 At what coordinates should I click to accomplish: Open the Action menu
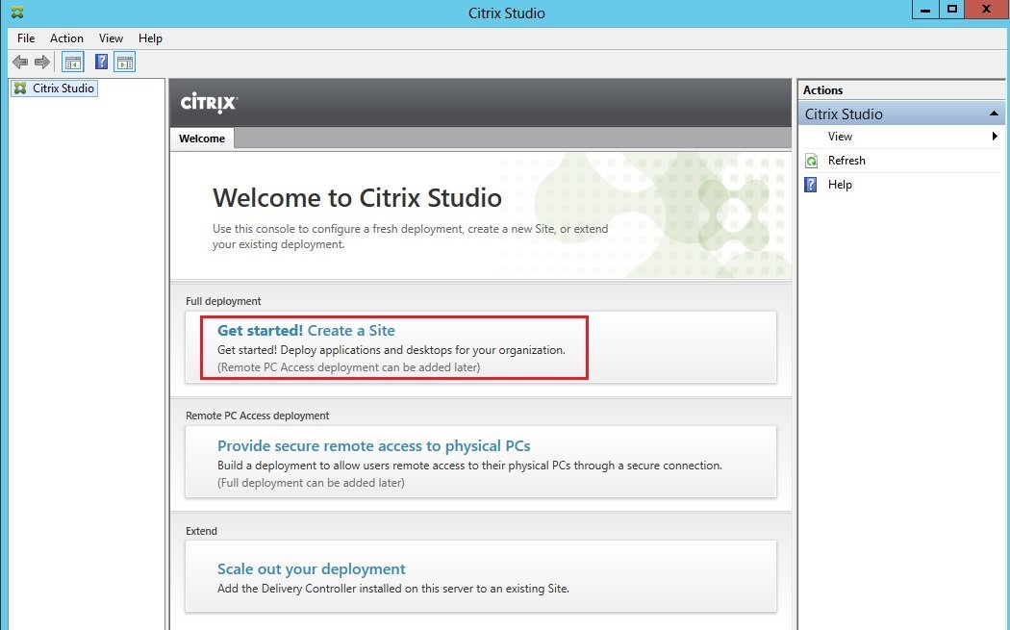[x=66, y=38]
